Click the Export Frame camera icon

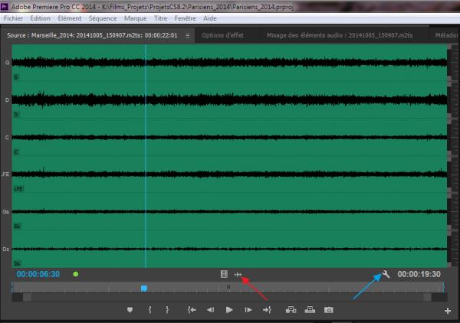[x=329, y=310]
